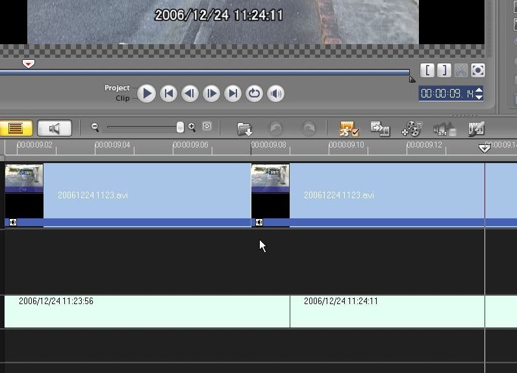Image resolution: width=517 pixels, height=373 pixels.
Task: Advance one frame with the Next button
Action: (x=211, y=94)
